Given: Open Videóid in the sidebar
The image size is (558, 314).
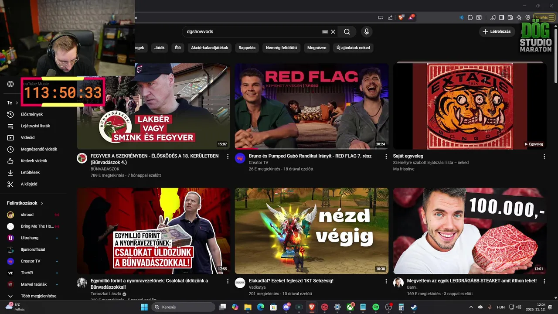Looking at the screenshot, I should 33,137.
